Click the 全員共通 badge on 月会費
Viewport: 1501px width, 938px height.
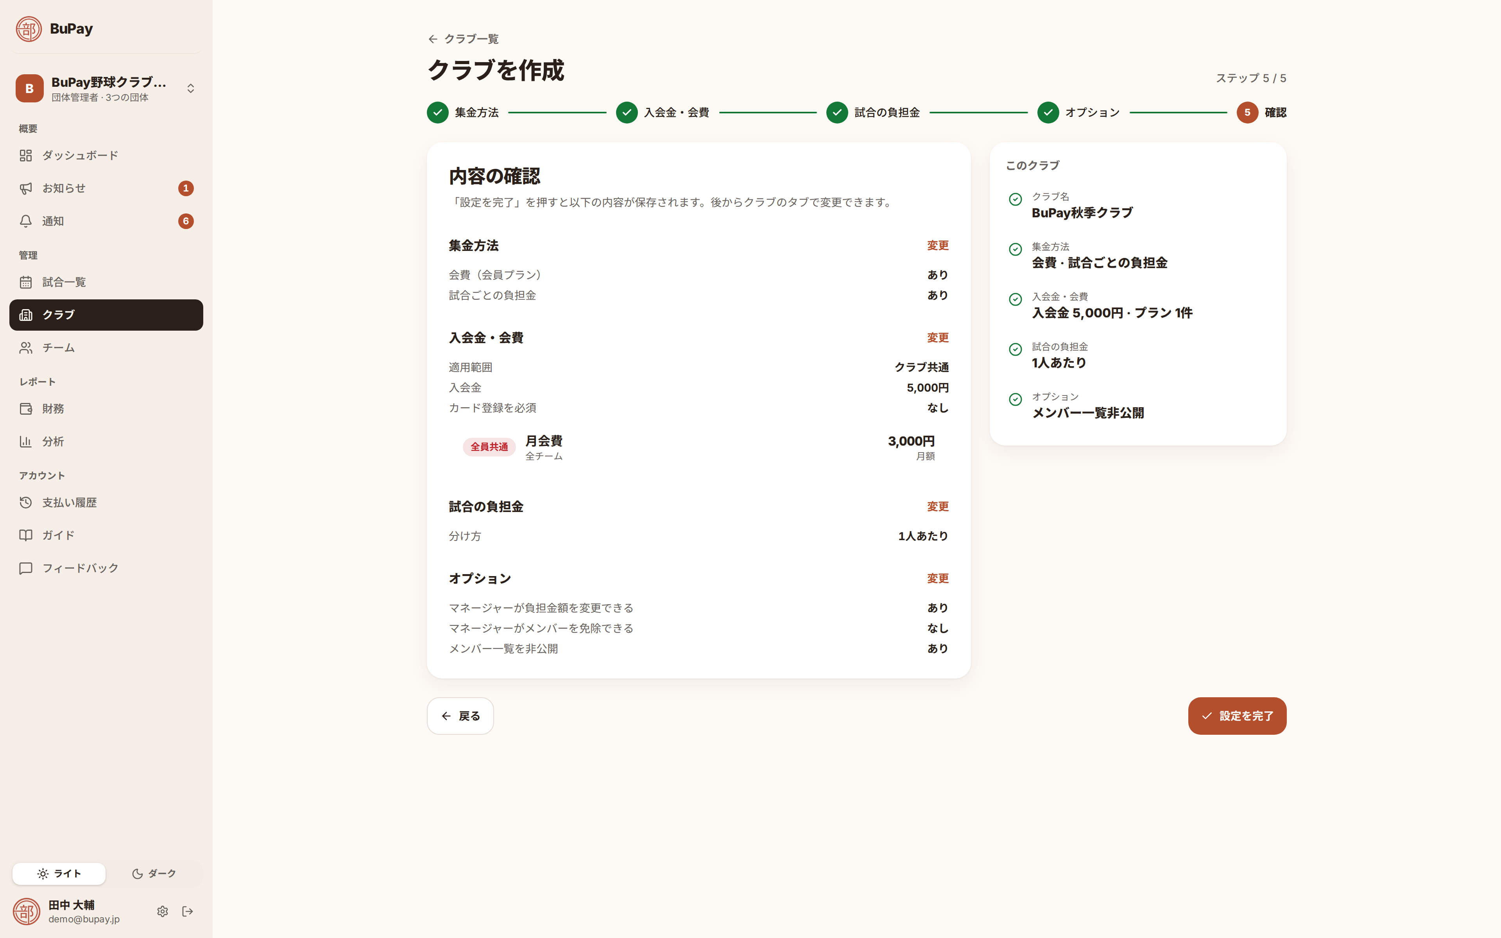pyautogui.click(x=489, y=447)
